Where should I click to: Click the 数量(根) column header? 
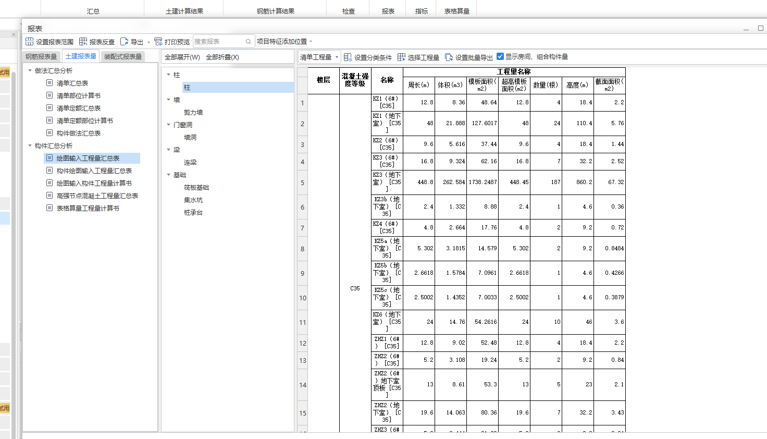(x=546, y=85)
